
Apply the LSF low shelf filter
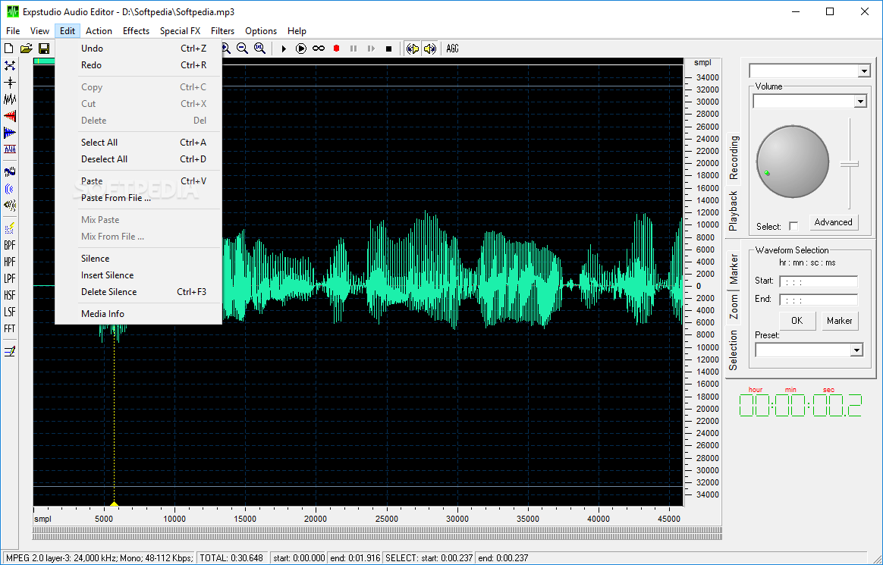[10, 312]
